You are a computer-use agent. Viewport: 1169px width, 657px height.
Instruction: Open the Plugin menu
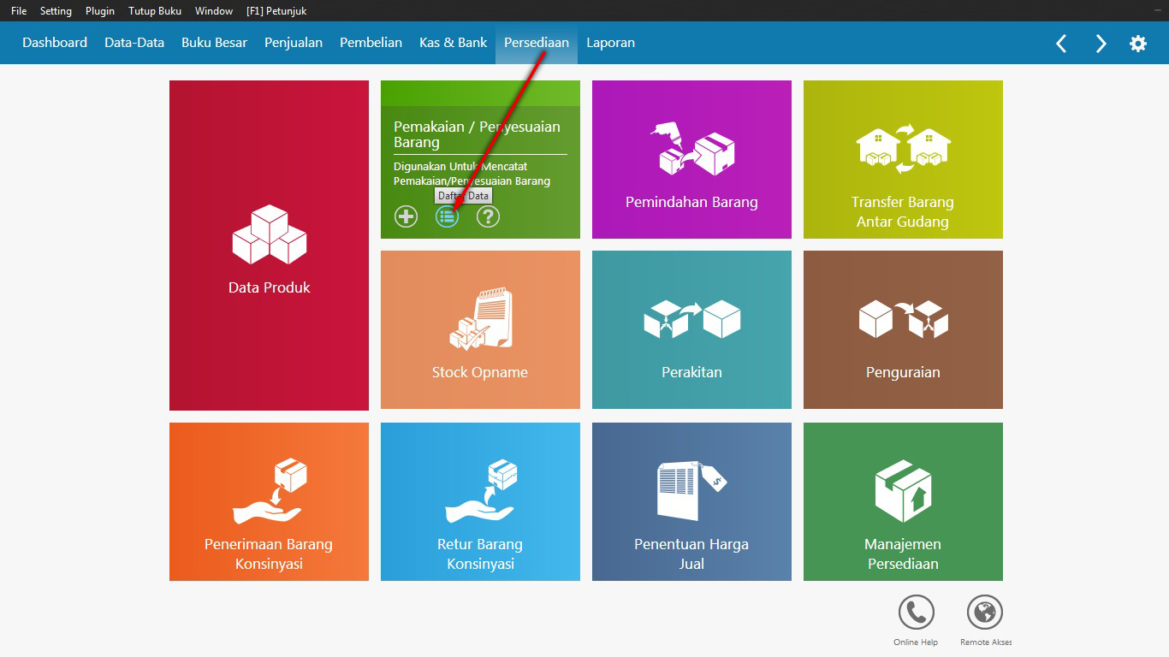100,11
